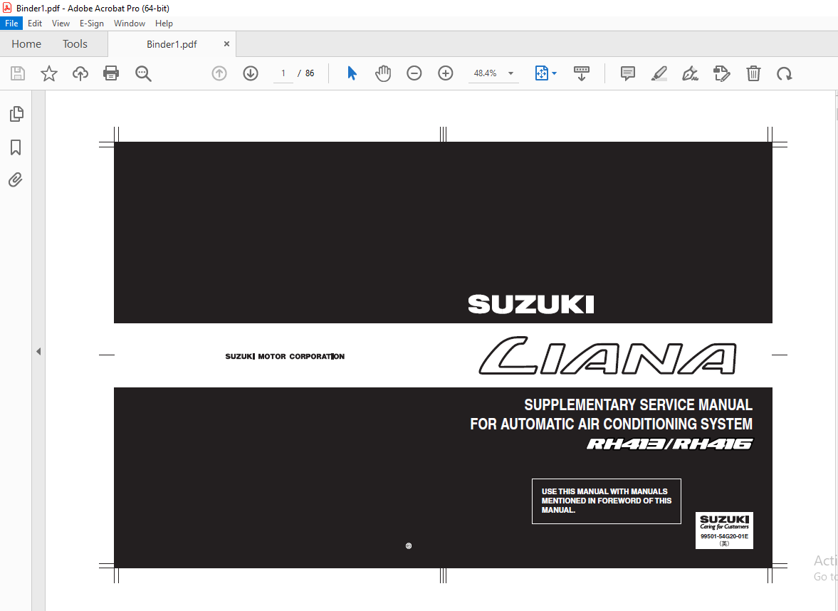Click the USE THIS MANUAL notice box

[x=607, y=501]
